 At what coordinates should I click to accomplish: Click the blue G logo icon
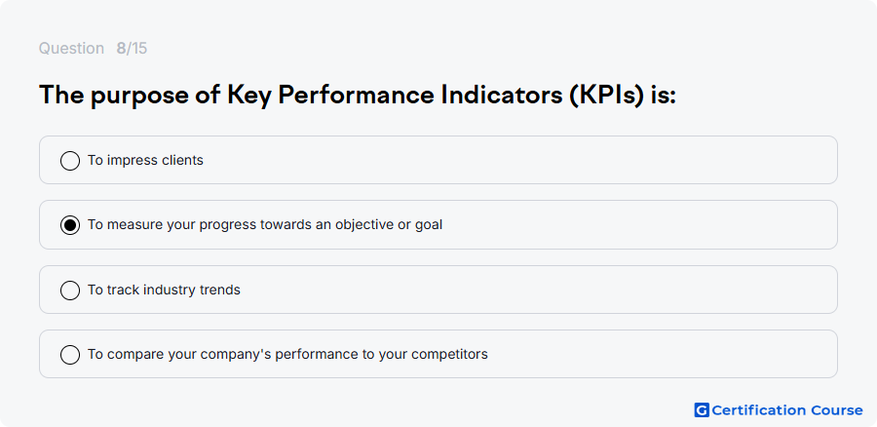702,410
